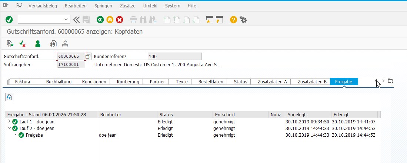Click the stamp-style application toolbar icon
The width and height of the screenshot is (407, 163).
point(65,44)
